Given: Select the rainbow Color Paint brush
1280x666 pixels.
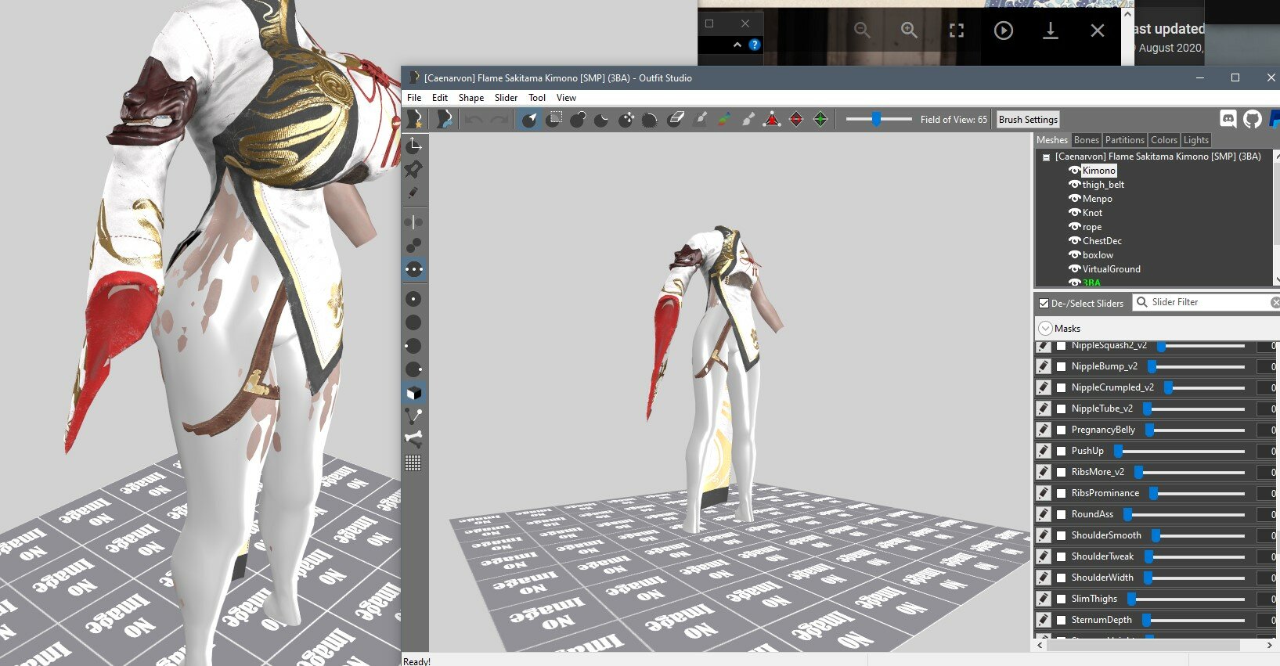Looking at the screenshot, I should (724, 119).
